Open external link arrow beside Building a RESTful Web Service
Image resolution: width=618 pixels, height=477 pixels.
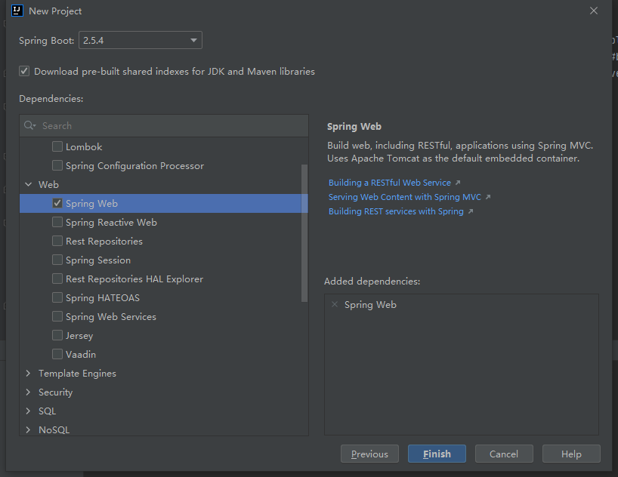coord(458,183)
